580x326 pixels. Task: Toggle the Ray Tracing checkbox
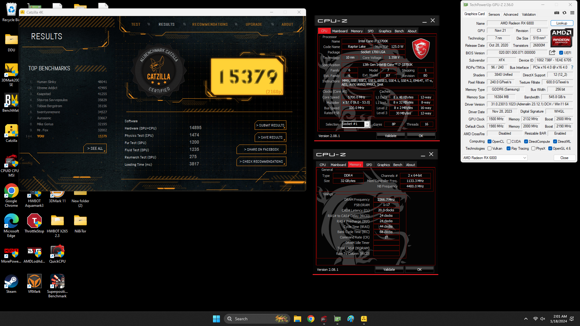(508, 149)
